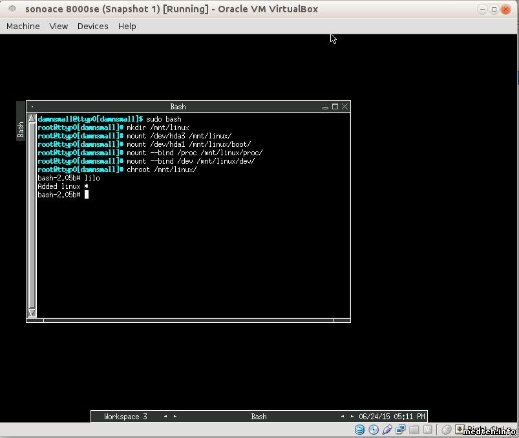Image resolution: width=519 pixels, height=438 pixels.
Task: Switch to previous workspace using left arrow
Action: pos(165,417)
